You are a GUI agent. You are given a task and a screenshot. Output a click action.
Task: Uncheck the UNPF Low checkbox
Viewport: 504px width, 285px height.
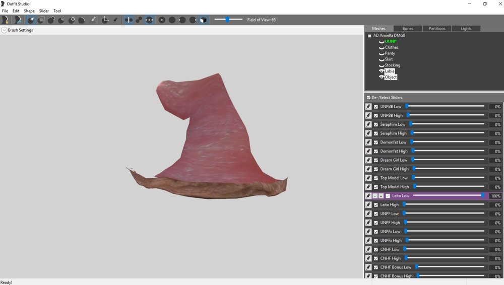tap(376, 213)
